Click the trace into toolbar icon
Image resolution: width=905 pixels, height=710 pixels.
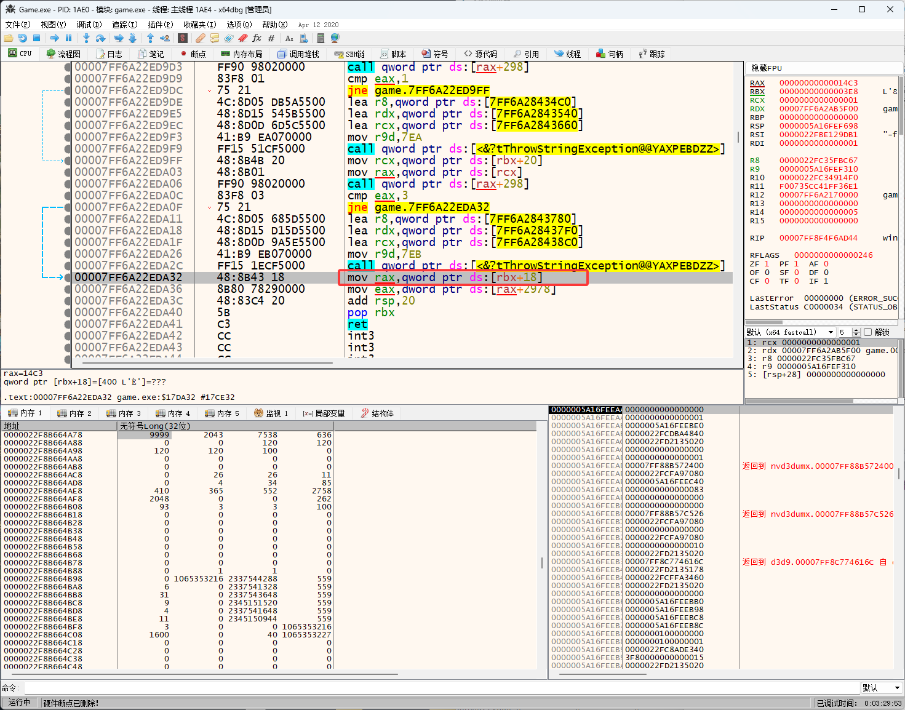[118, 38]
